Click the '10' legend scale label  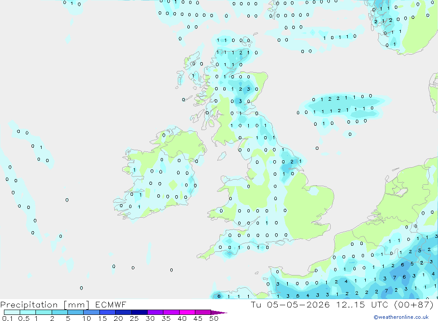point(86,318)
